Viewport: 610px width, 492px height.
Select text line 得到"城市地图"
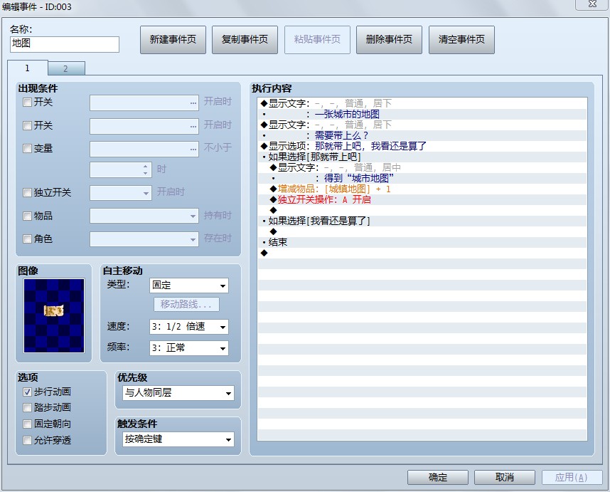(x=422, y=179)
